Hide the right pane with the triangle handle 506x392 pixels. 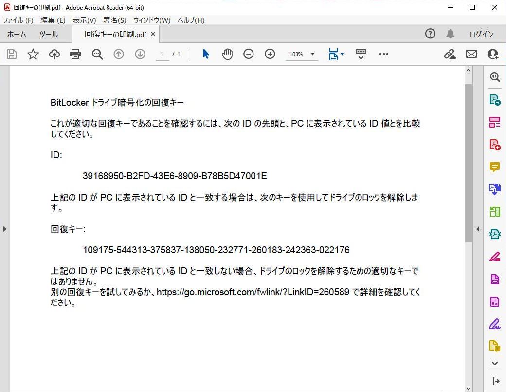tap(478, 229)
